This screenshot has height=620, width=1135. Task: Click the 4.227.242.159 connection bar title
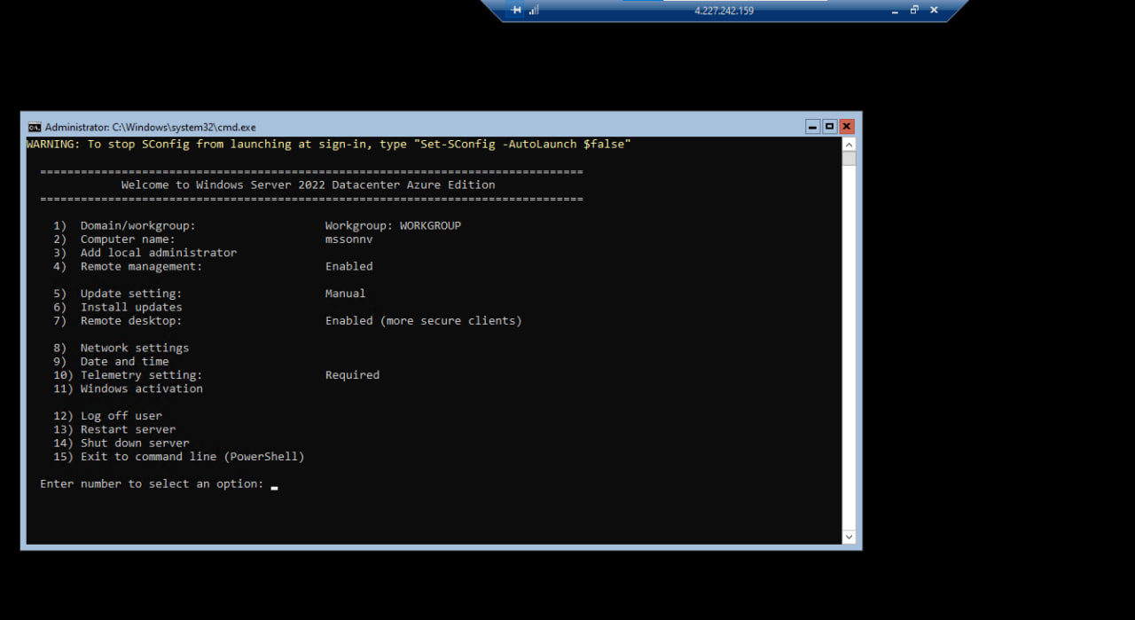(724, 11)
